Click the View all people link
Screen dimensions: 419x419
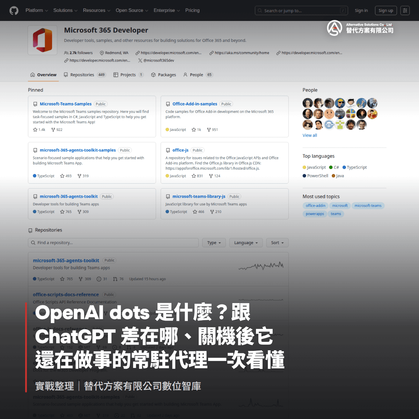point(310,135)
